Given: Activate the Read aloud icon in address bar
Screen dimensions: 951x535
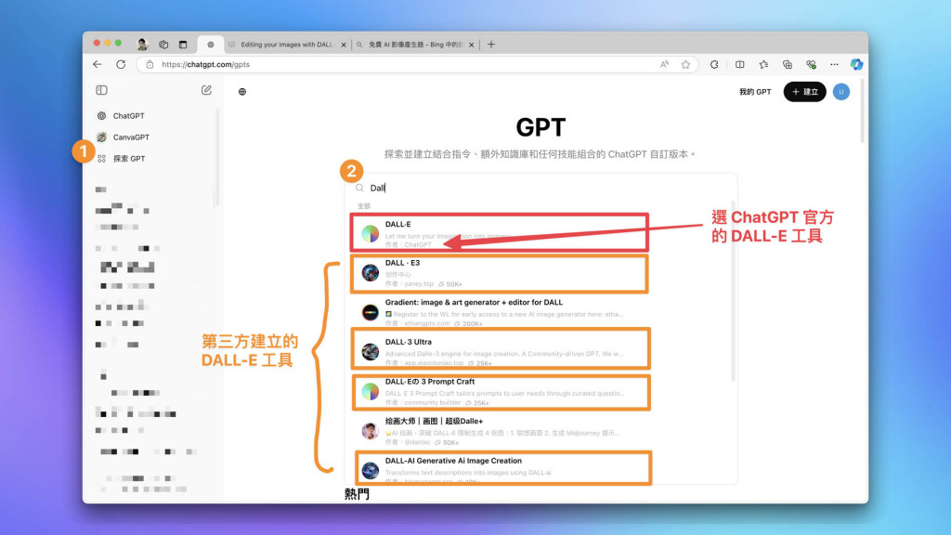Looking at the screenshot, I should pyautogui.click(x=665, y=64).
